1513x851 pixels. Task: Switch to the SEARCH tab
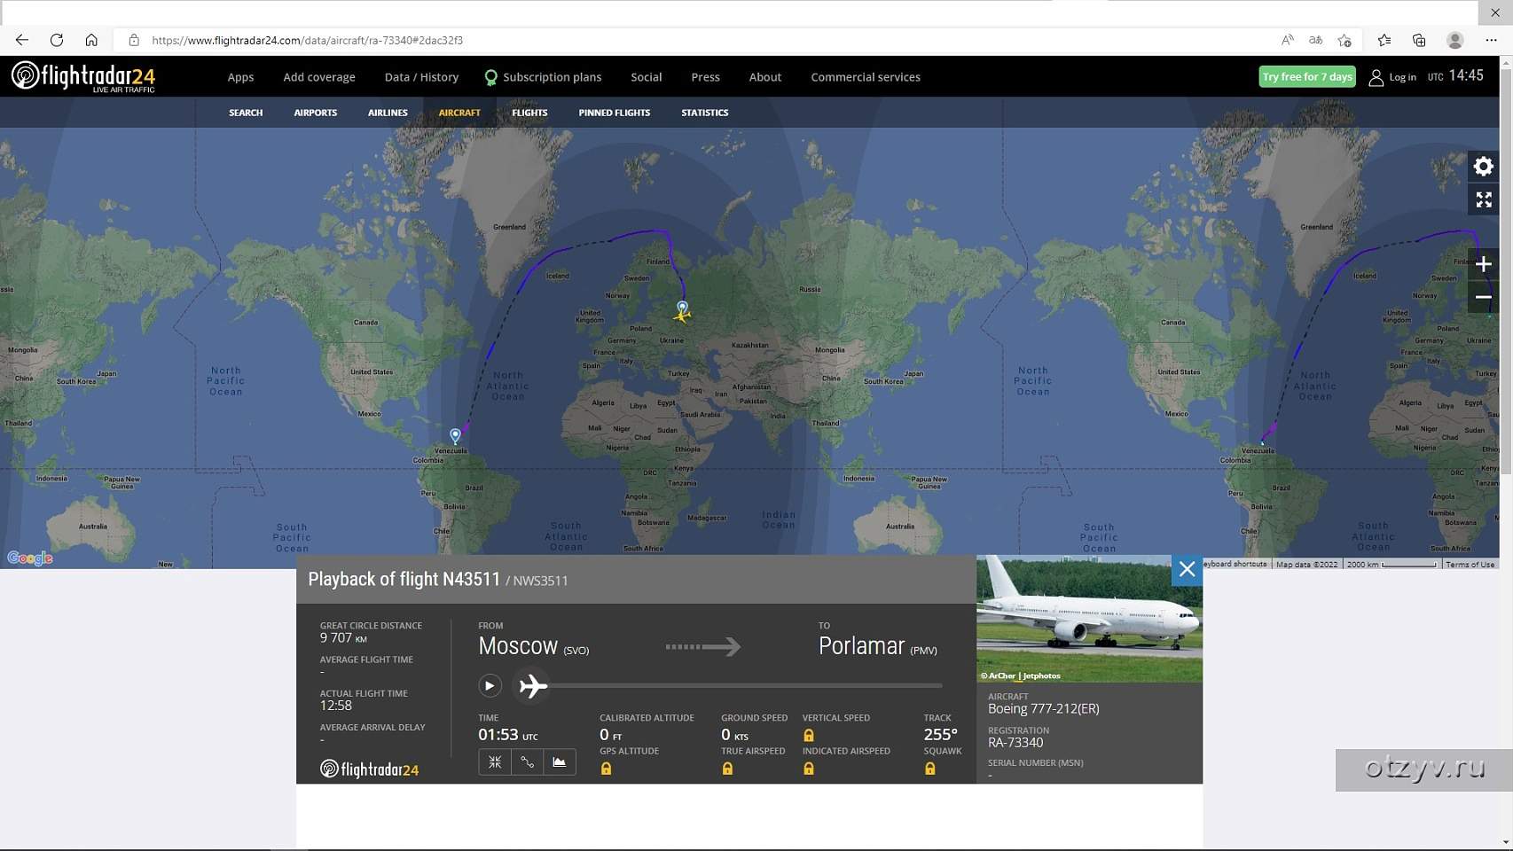pos(246,113)
